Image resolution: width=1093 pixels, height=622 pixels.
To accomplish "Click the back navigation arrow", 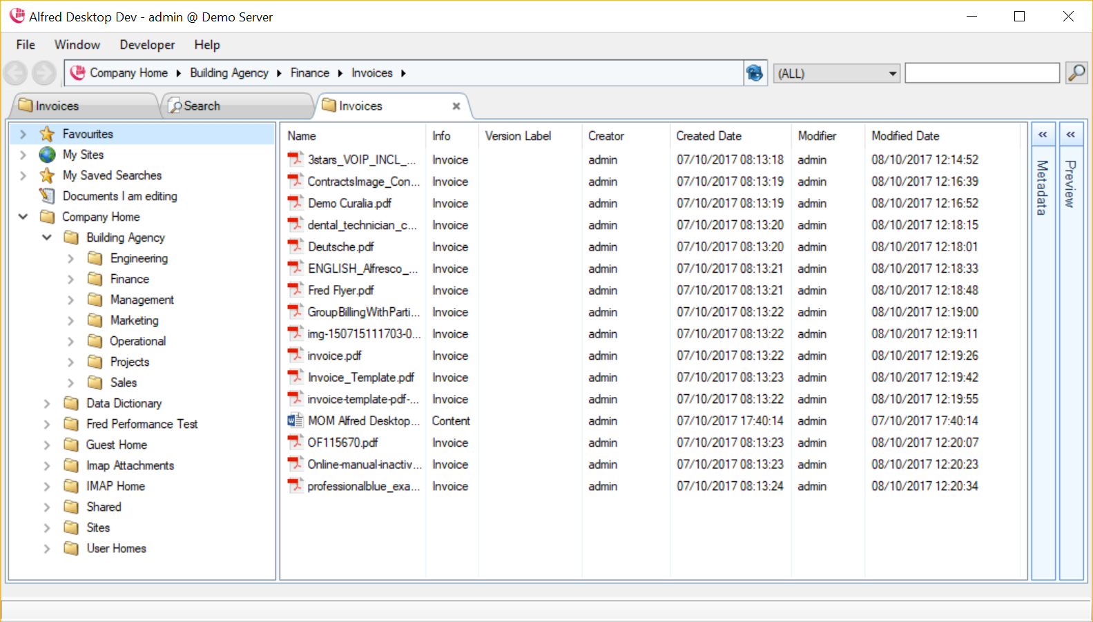I will tap(15, 72).
